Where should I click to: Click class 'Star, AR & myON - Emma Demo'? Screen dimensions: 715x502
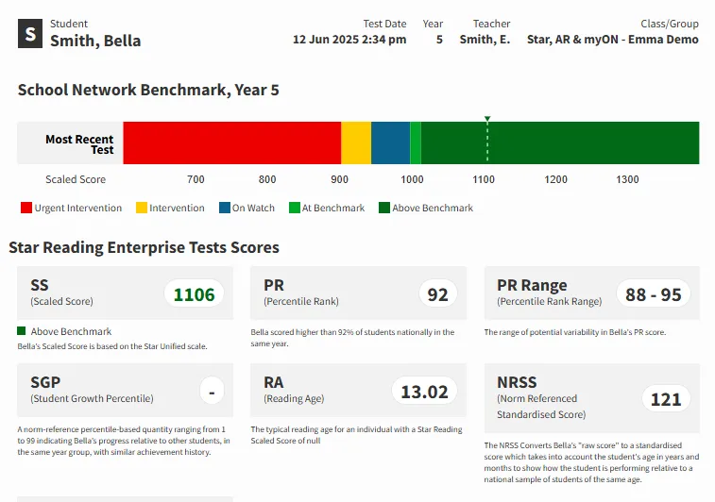612,40
